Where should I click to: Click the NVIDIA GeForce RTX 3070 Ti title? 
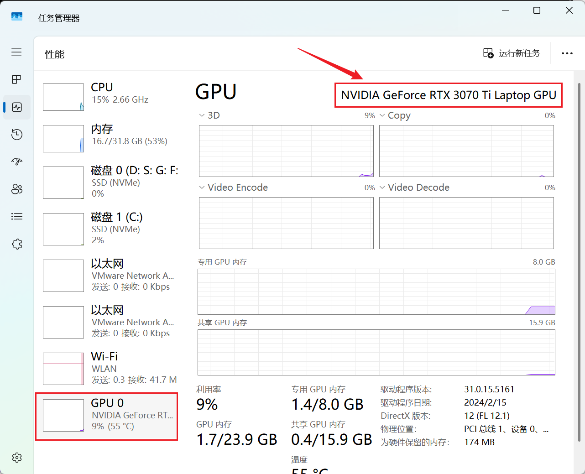coord(449,95)
